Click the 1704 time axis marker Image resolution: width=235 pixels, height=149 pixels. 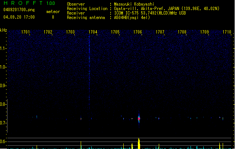93,32
